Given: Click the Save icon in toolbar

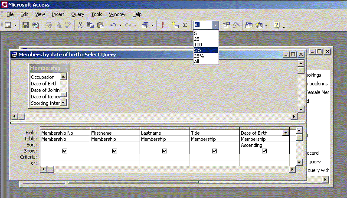Looking at the screenshot, I should pos(26,25).
